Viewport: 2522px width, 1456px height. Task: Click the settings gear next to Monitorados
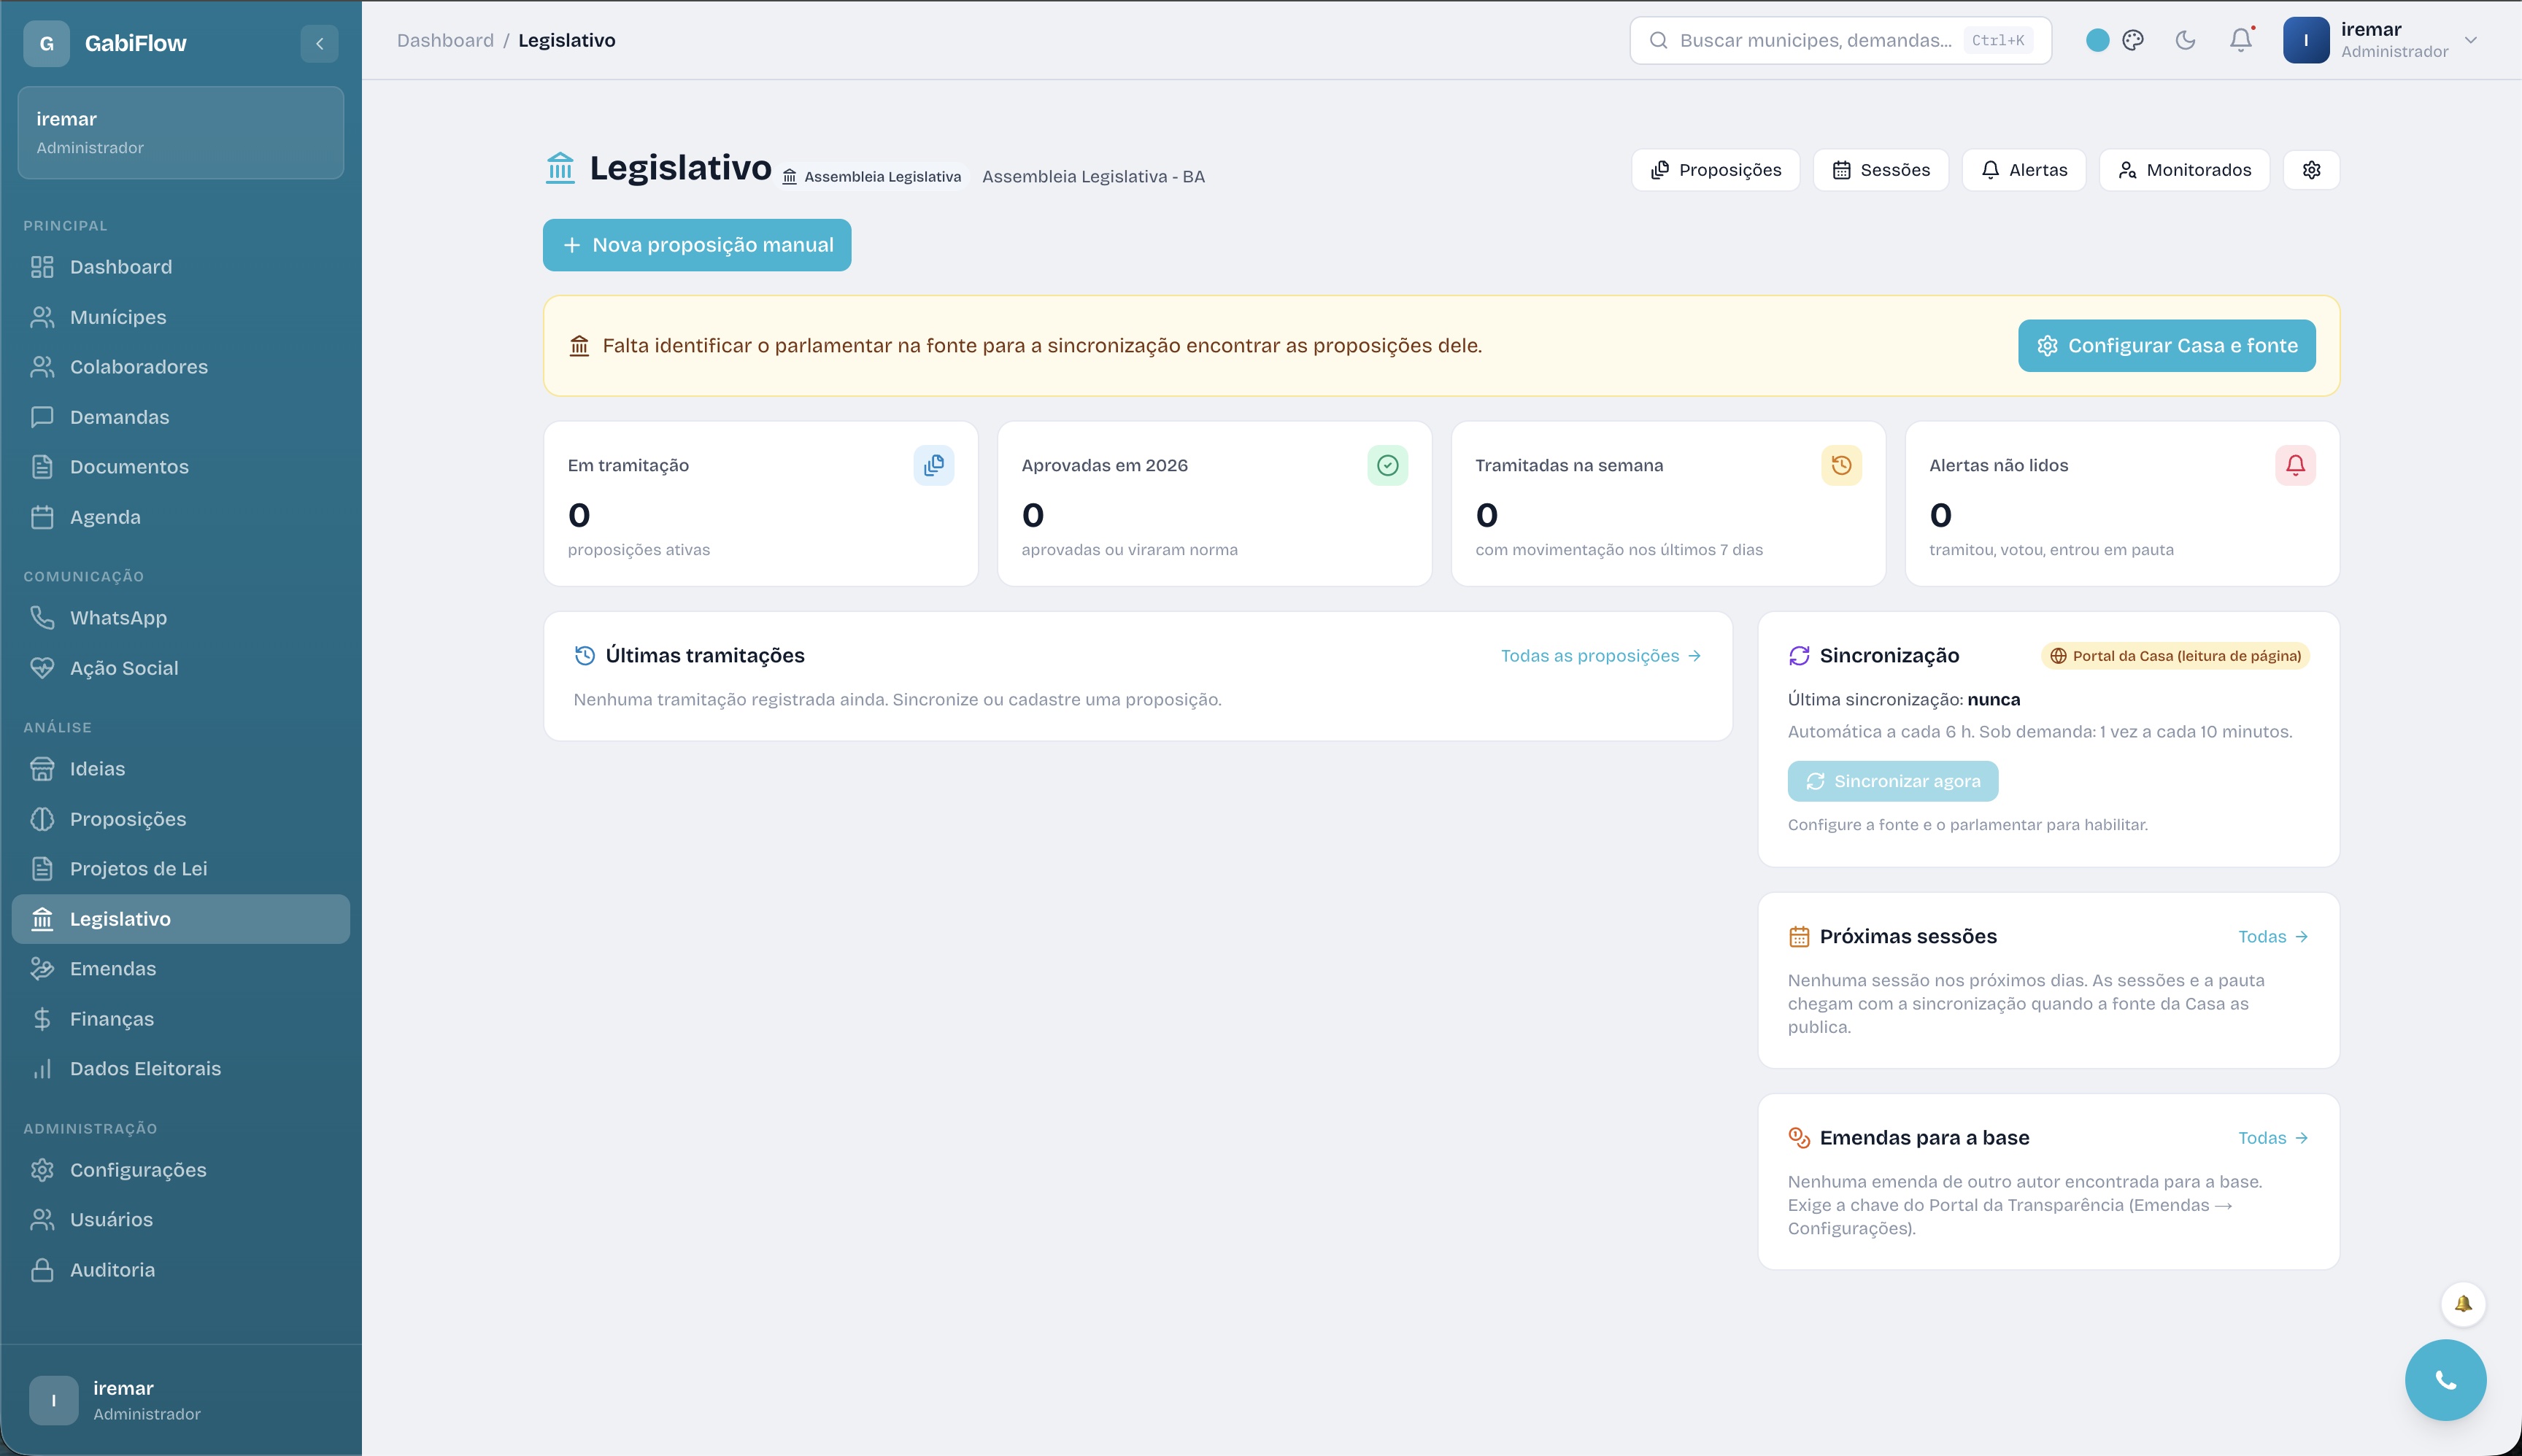[x=2312, y=170]
